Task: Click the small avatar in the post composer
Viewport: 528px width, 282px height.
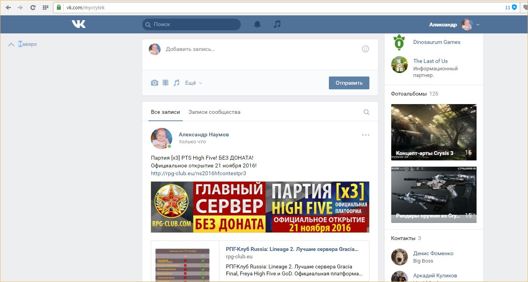Action: pos(155,49)
